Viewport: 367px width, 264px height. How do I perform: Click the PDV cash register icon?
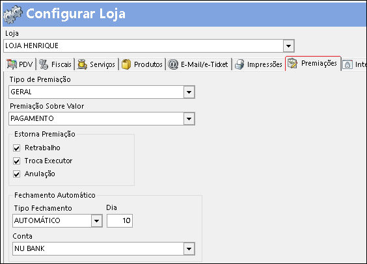[x=12, y=64]
